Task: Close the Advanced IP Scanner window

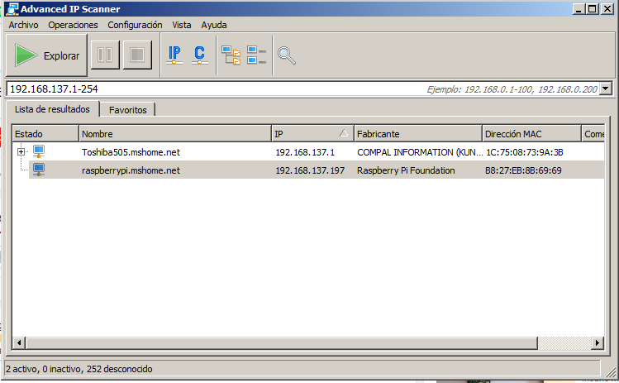Action: point(607,9)
